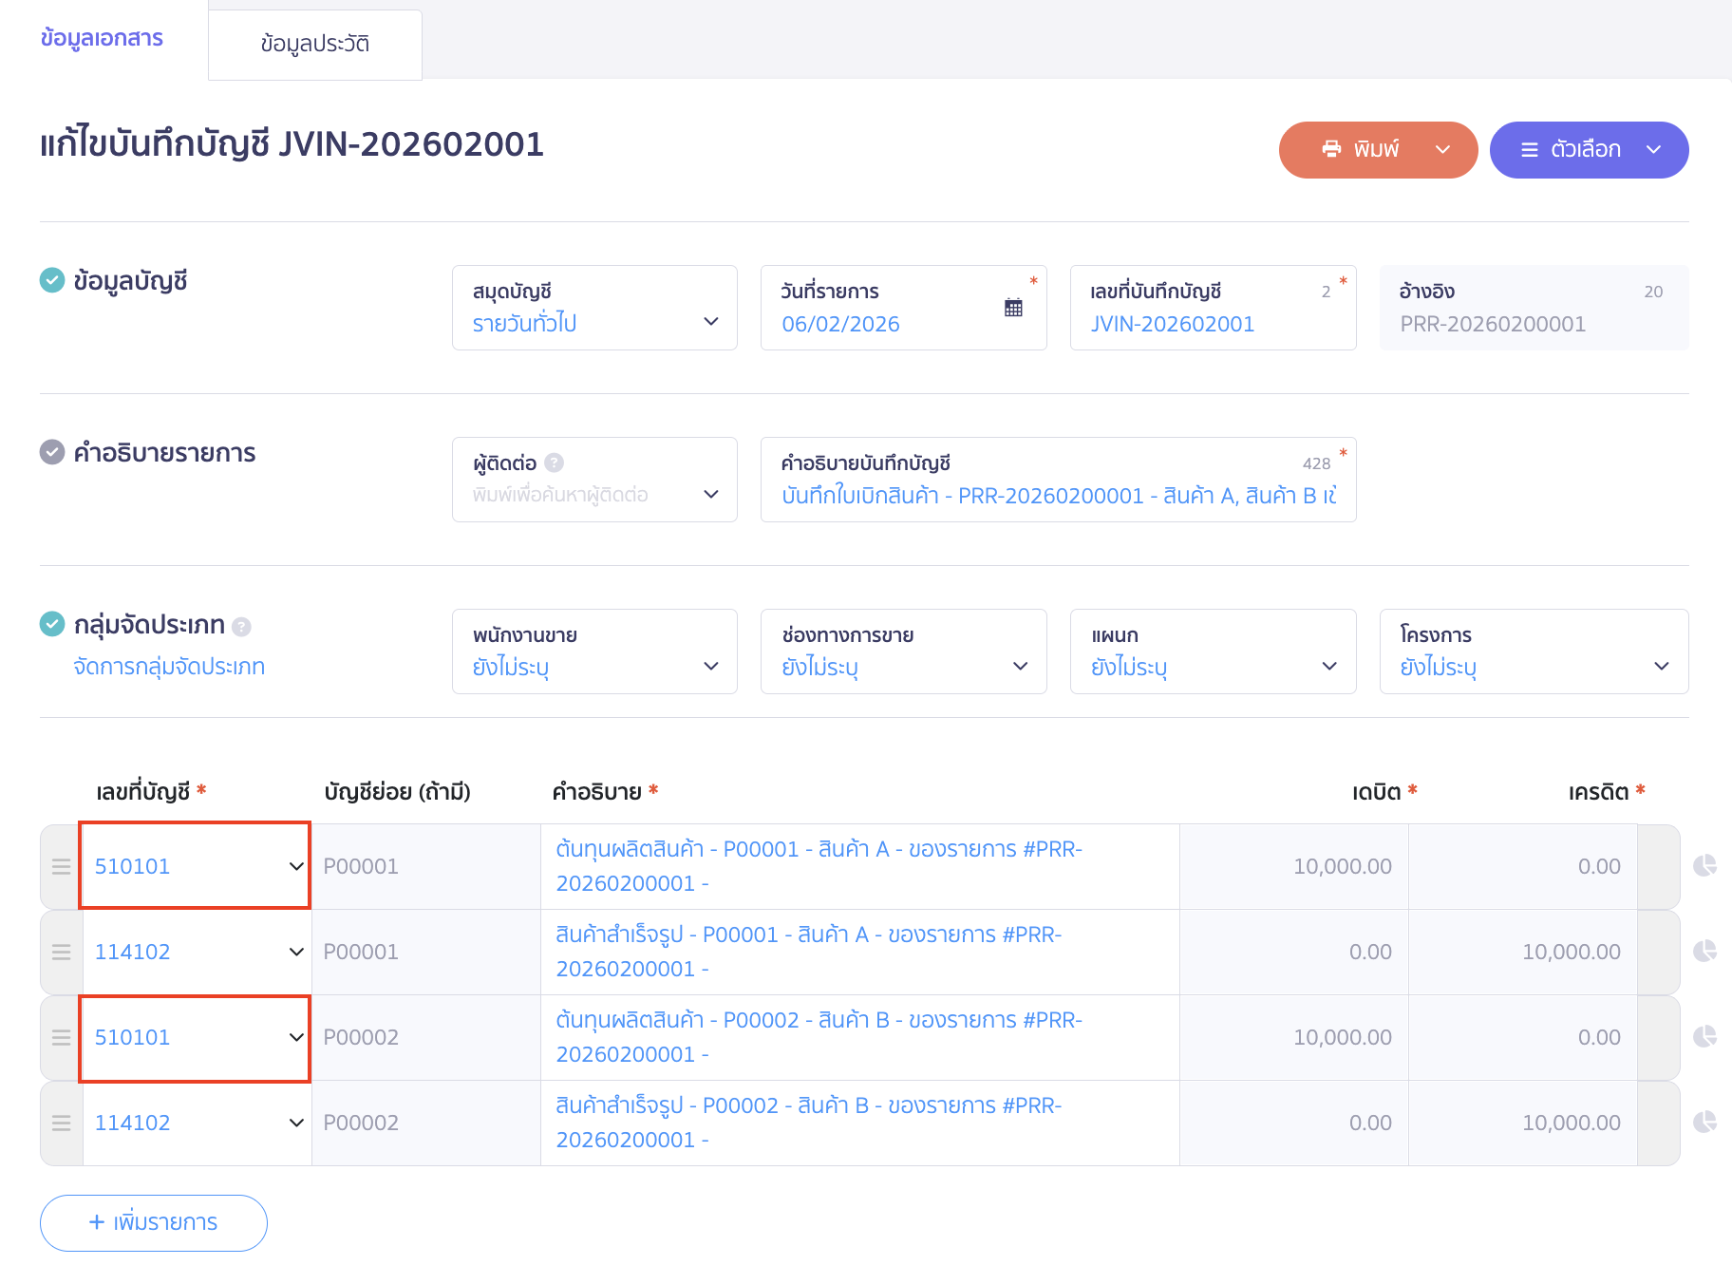Open the จัดการกลุ่มจัดประเภท link
Viewport: 1732px width, 1284px height.
169,667
